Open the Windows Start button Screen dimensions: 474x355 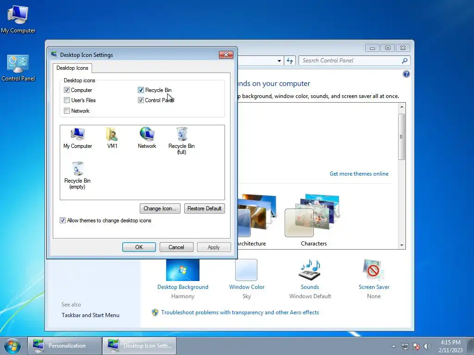(x=12, y=346)
